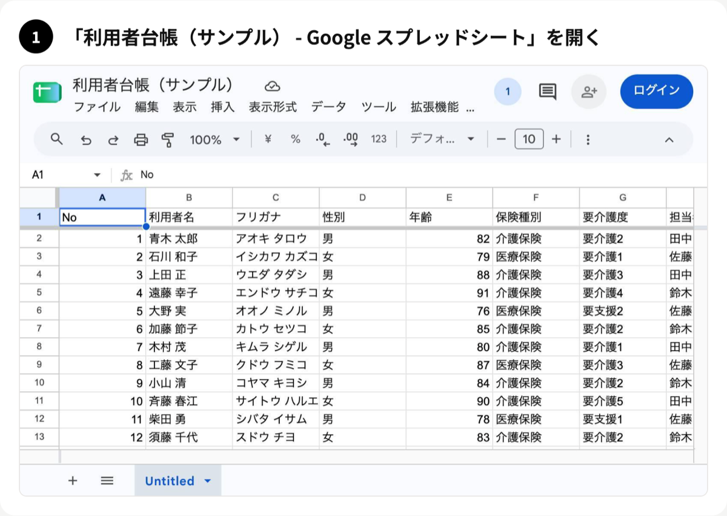Viewport: 727px width, 516px height.
Task: Open the ツール menu
Action: (x=379, y=107)
